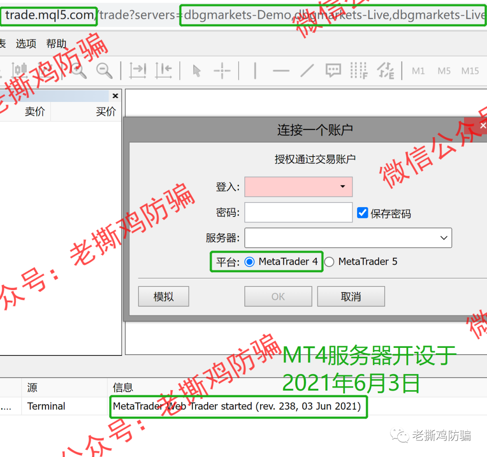
Task: Select the text label speech-bubble tool
Action: (x=333, y=70)
